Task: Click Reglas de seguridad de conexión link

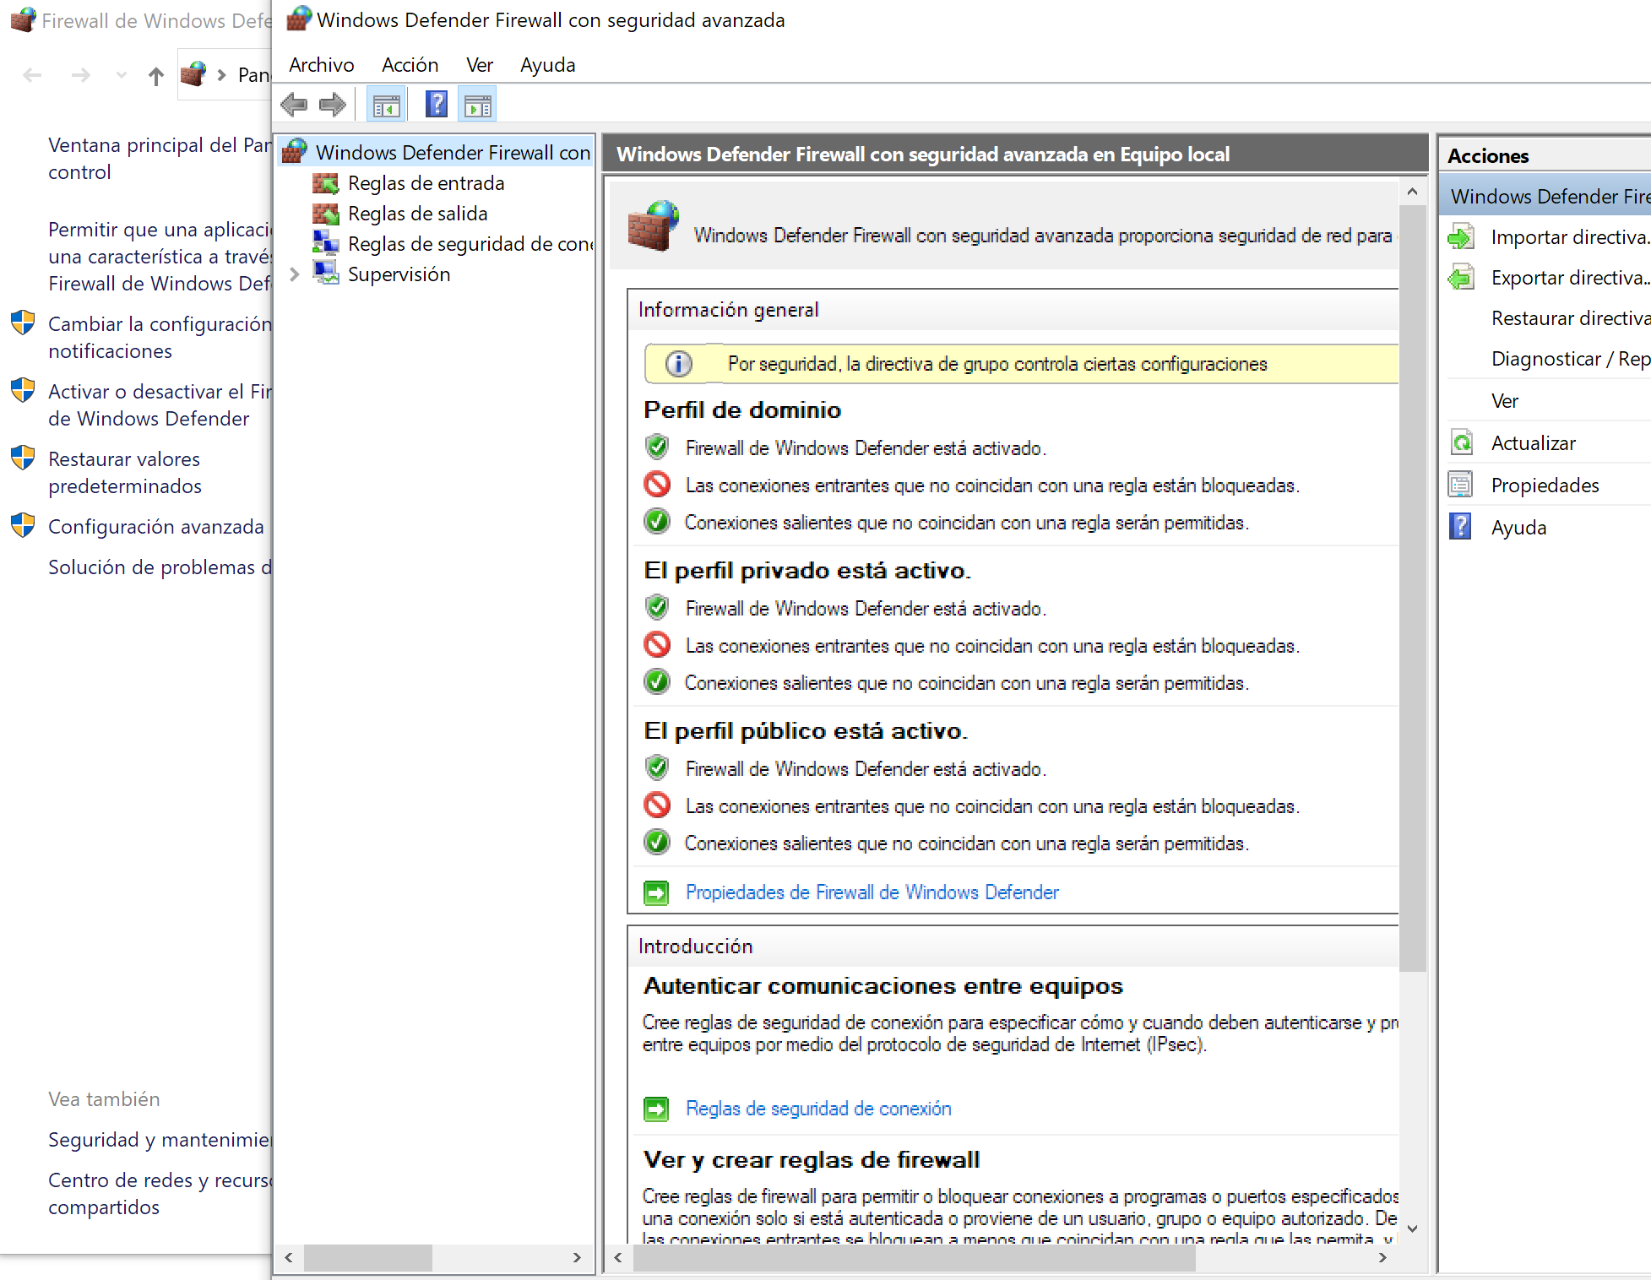Action: click(817, 1109)
